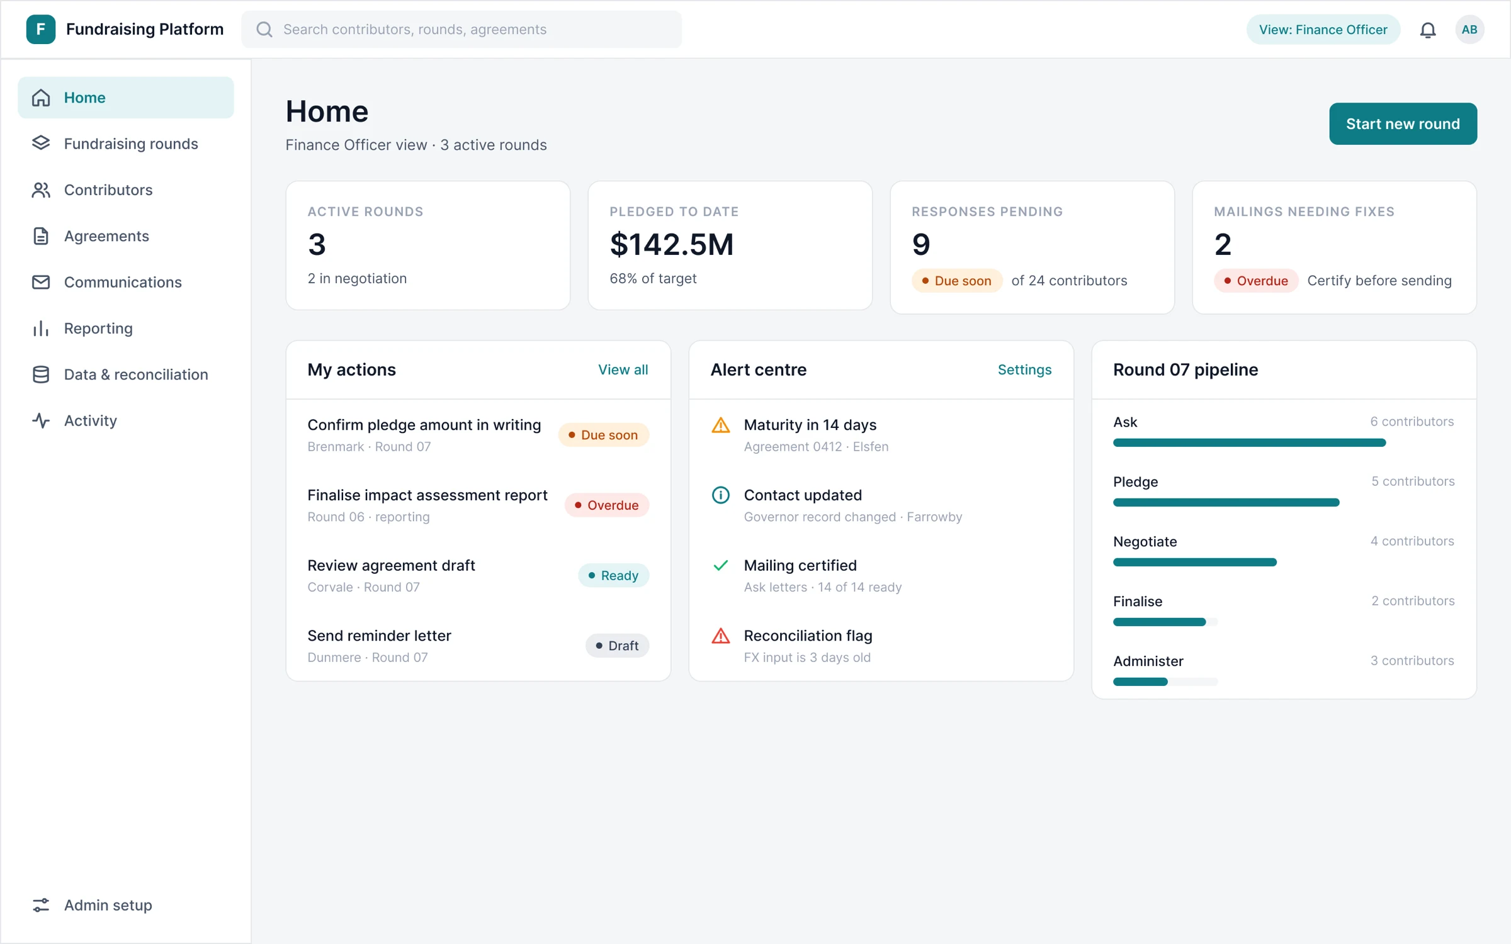Go to Fundraising rounds in sidebar
1511x944 pixels.
click(126, 143)
